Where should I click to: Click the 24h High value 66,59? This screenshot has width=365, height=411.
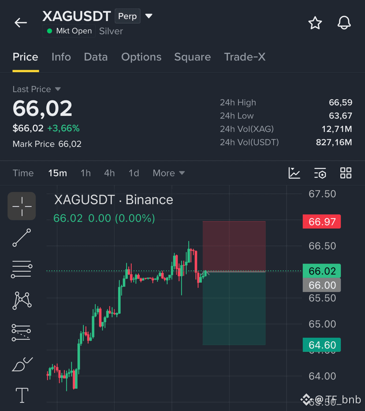pyautogui.click(x=340, y=102)
